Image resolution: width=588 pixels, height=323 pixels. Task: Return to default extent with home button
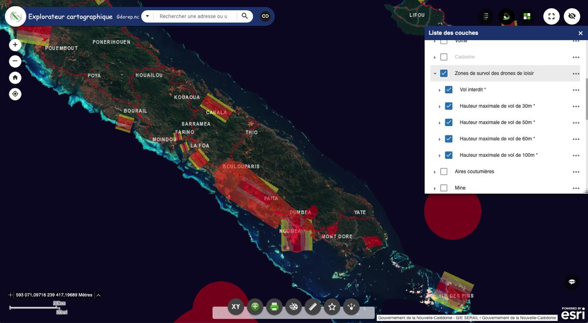pyautogui.click(x=15, y=77)
